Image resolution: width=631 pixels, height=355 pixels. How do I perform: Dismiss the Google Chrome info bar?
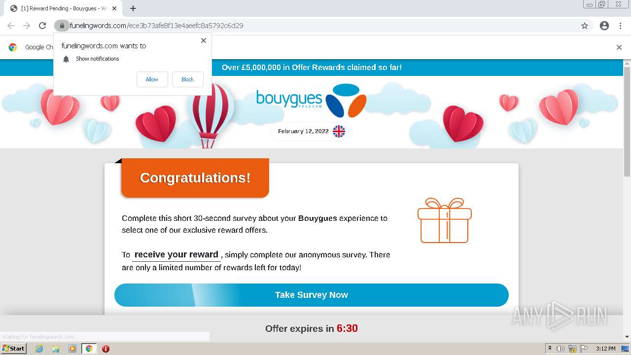click(x=619, y=47)
